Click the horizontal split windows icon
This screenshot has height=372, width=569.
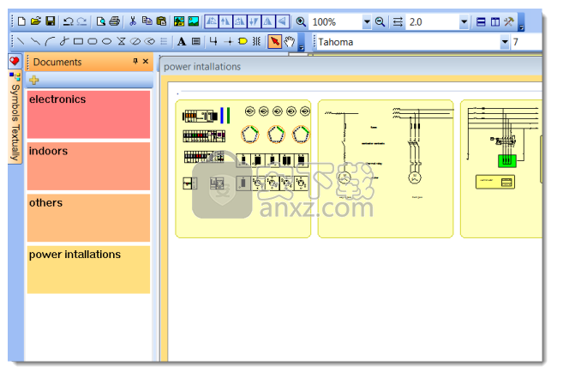pyautogui.click(x=481, y=21)
